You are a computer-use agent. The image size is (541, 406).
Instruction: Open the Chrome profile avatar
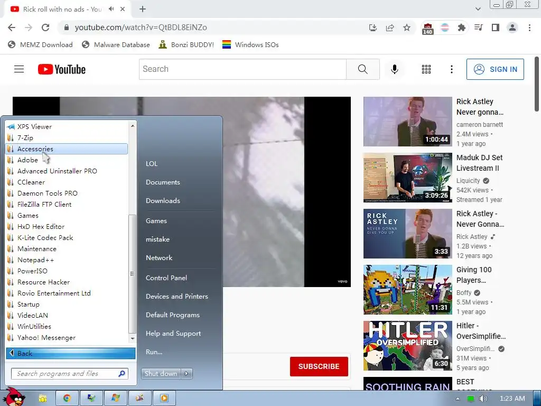(x=512, y=27)
